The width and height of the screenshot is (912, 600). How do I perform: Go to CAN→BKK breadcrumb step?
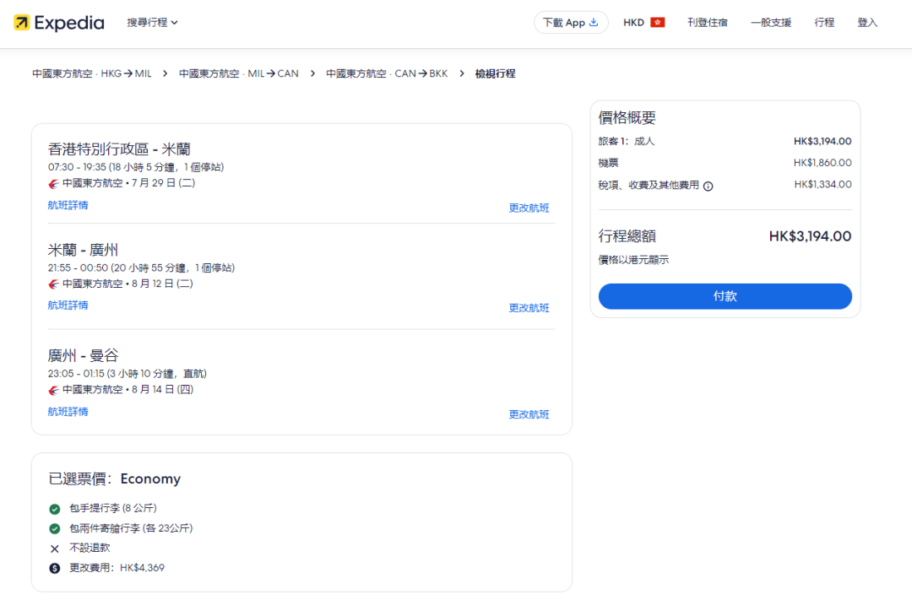387,73
